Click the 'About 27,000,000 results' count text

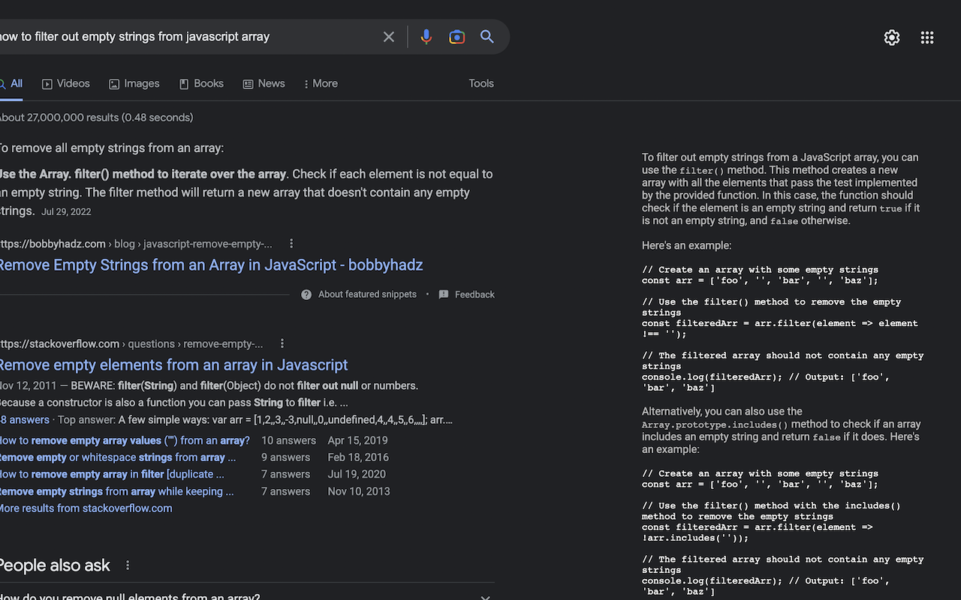coord(96,118)
